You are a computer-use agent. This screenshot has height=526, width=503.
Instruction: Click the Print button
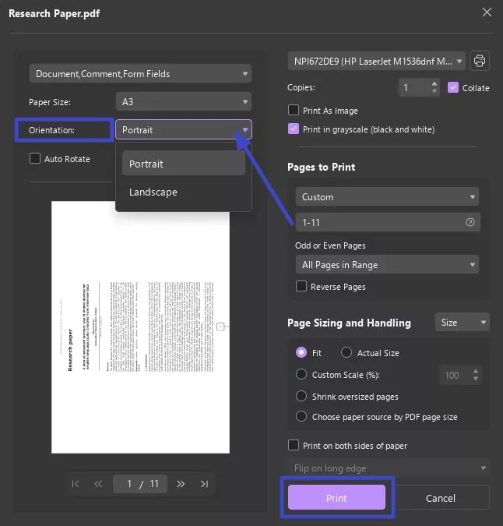click(336, 498)
